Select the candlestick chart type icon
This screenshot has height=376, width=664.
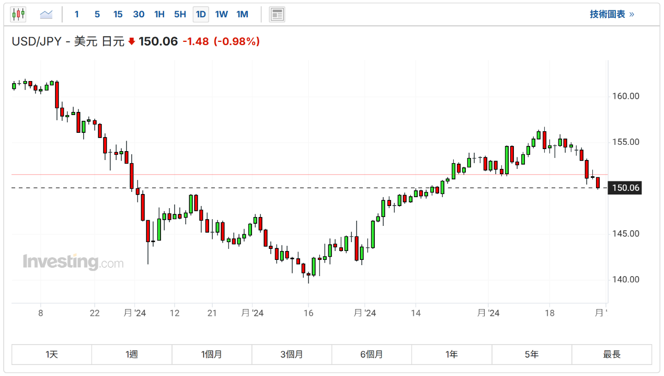pyautogui.click(x=18, y=14)
